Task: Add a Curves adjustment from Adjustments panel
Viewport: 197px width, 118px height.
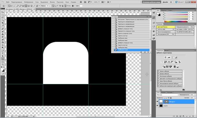Action: [x=172, y=57]
